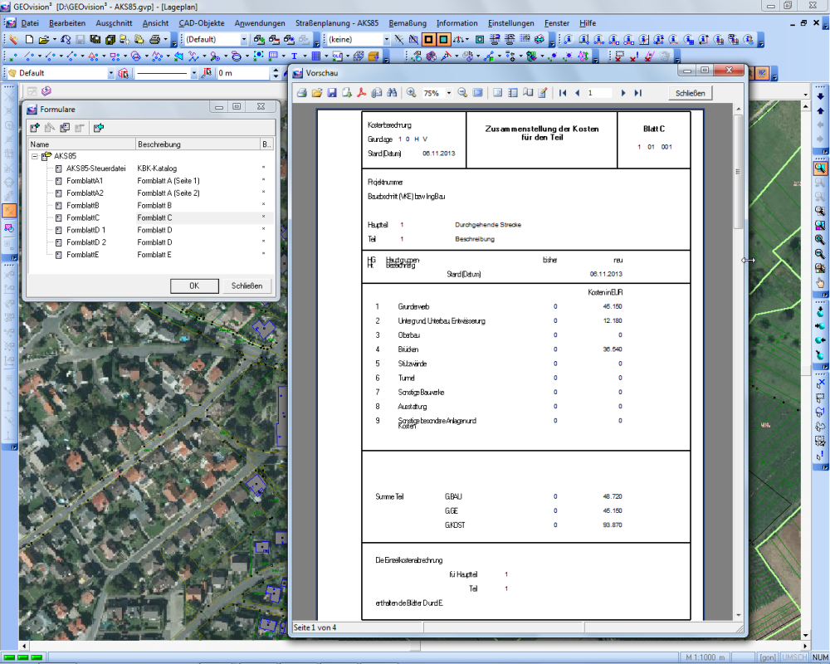Open the 75% zoom dropdown in Vorschau
Screen dimensions: 830x664
tap(449, 93)
